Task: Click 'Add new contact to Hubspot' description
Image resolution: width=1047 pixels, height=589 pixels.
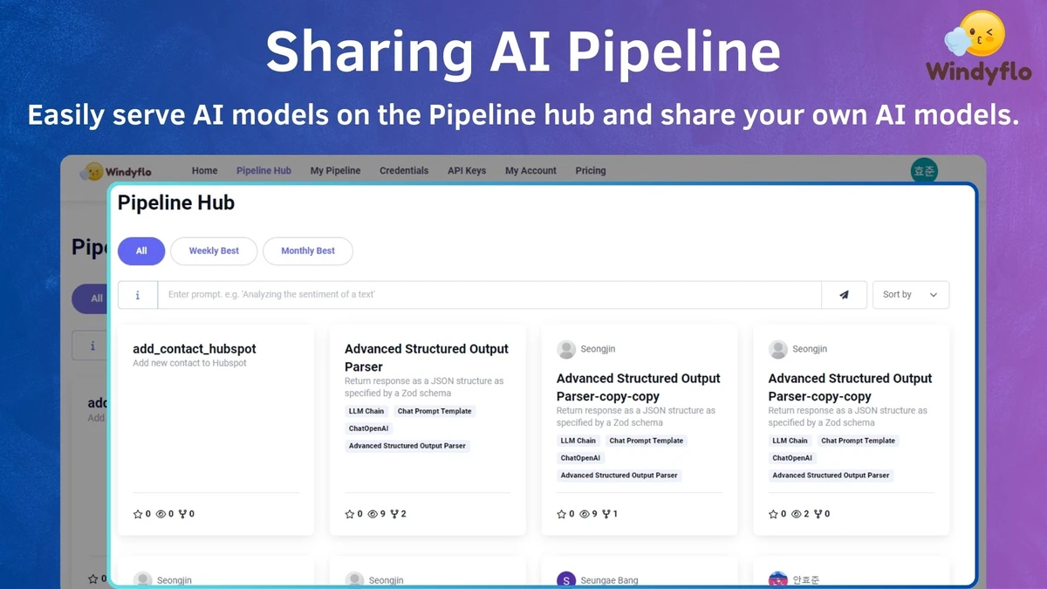Action: click(x=189, y=363)
